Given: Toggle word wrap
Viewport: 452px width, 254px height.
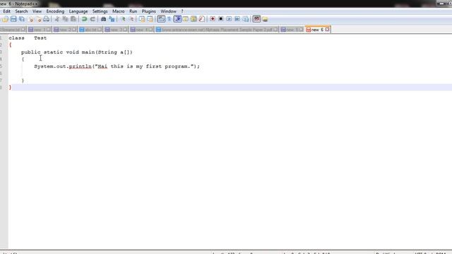Looking at the screenshot, I should click(161, 19).
